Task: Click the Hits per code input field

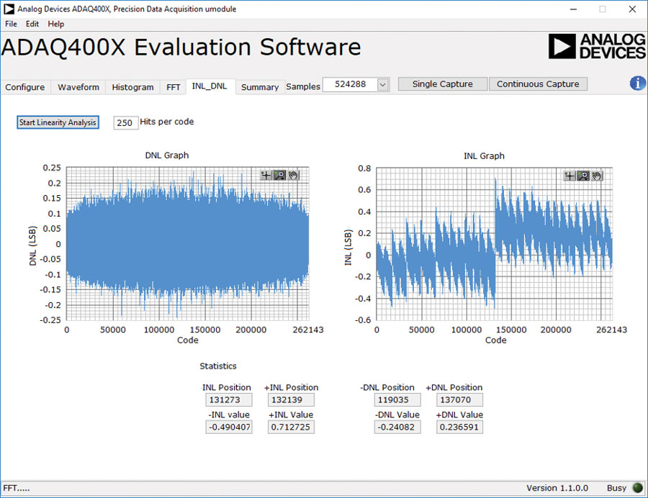Action: (x=125, y=123)
